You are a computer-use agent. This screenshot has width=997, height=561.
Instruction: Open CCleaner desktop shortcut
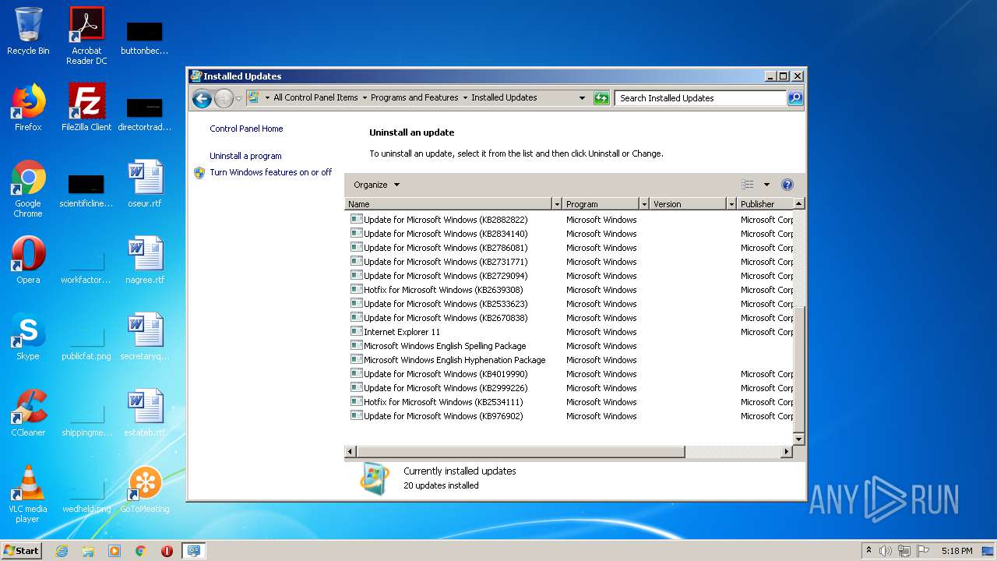(x=28, y=413)
